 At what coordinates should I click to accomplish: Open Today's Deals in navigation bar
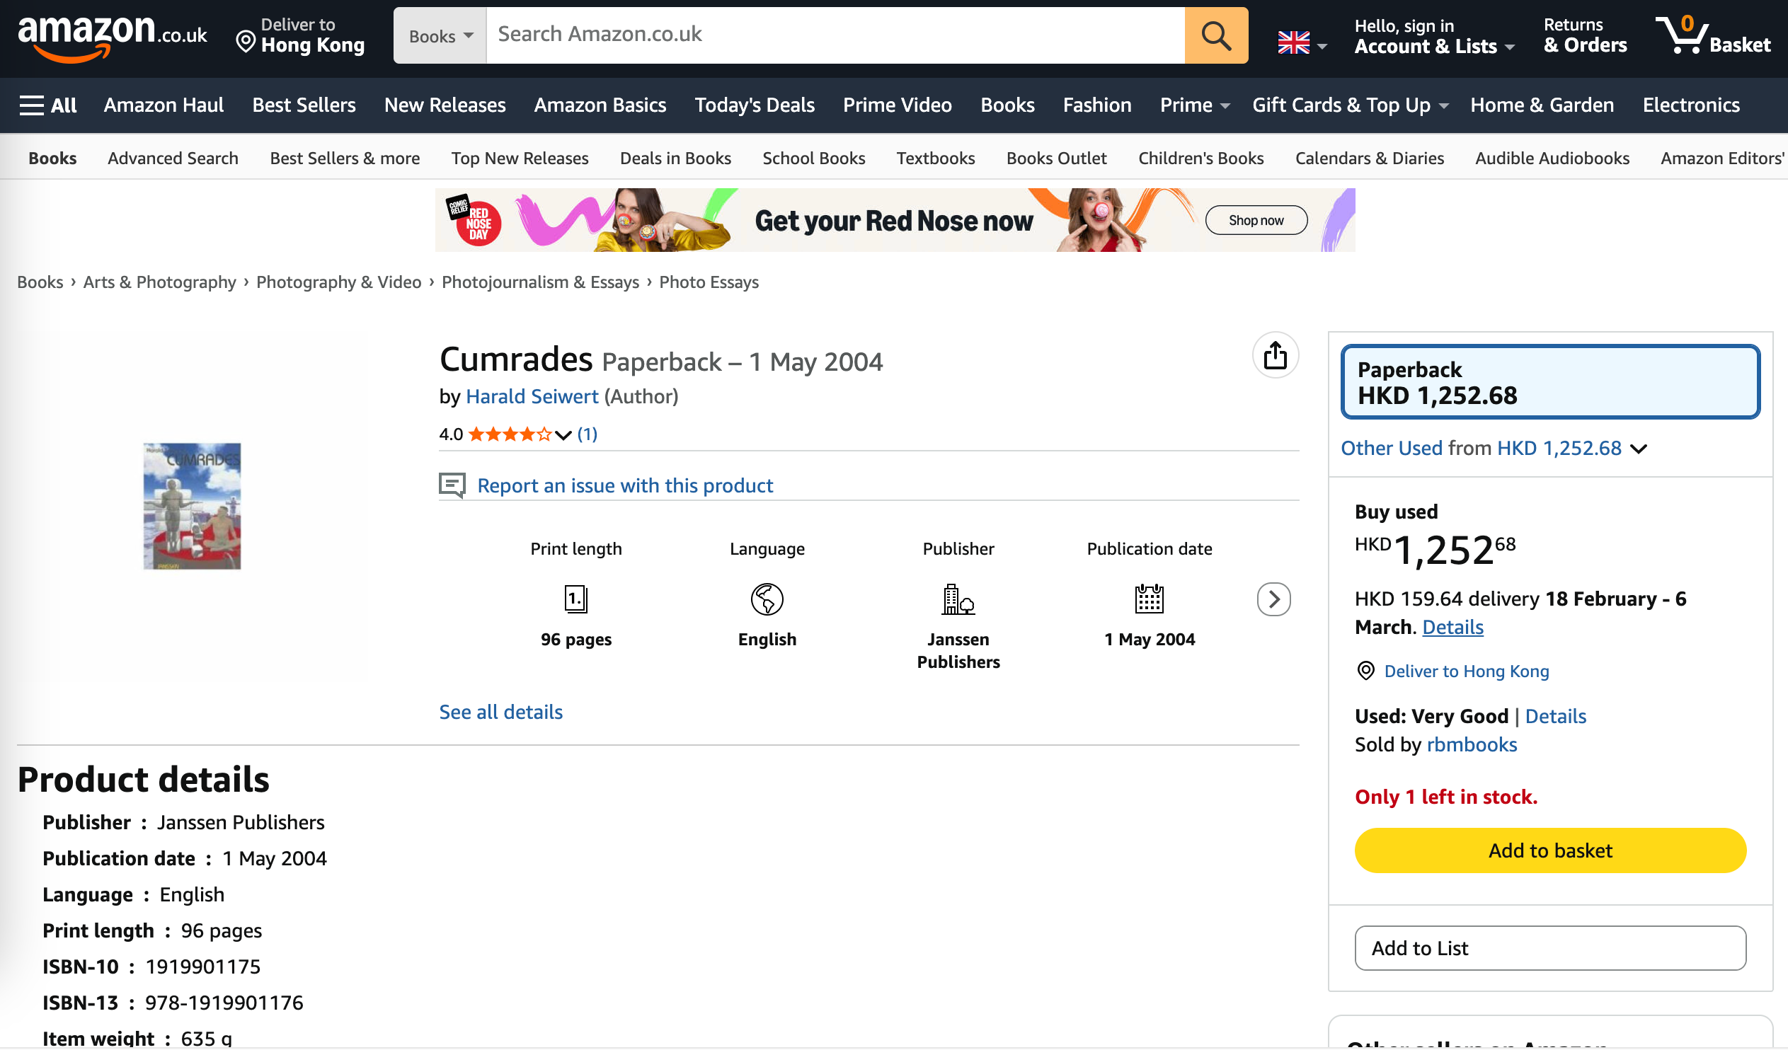click(754, 105)
